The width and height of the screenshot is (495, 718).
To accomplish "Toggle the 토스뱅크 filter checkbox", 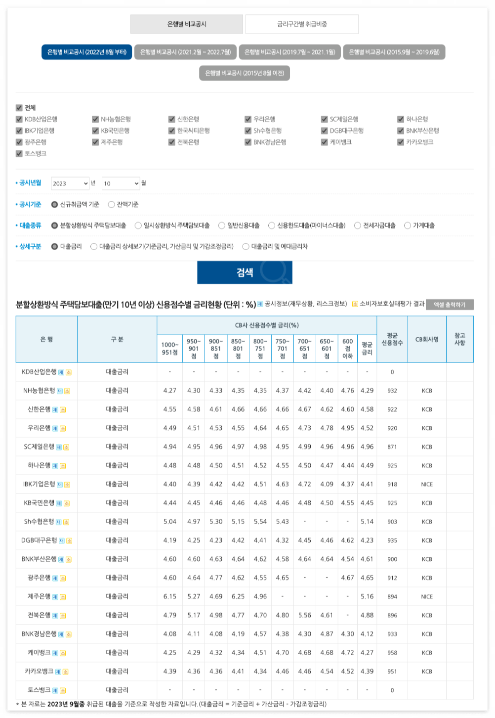I will pyautogui.click(x=19, y=154).
